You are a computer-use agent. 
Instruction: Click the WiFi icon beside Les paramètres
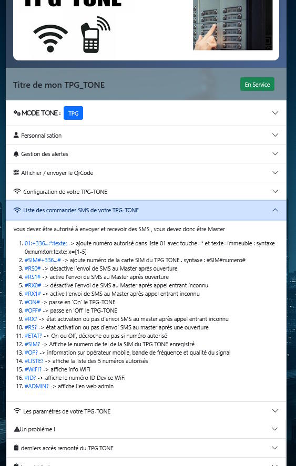(x=17, y=411)
